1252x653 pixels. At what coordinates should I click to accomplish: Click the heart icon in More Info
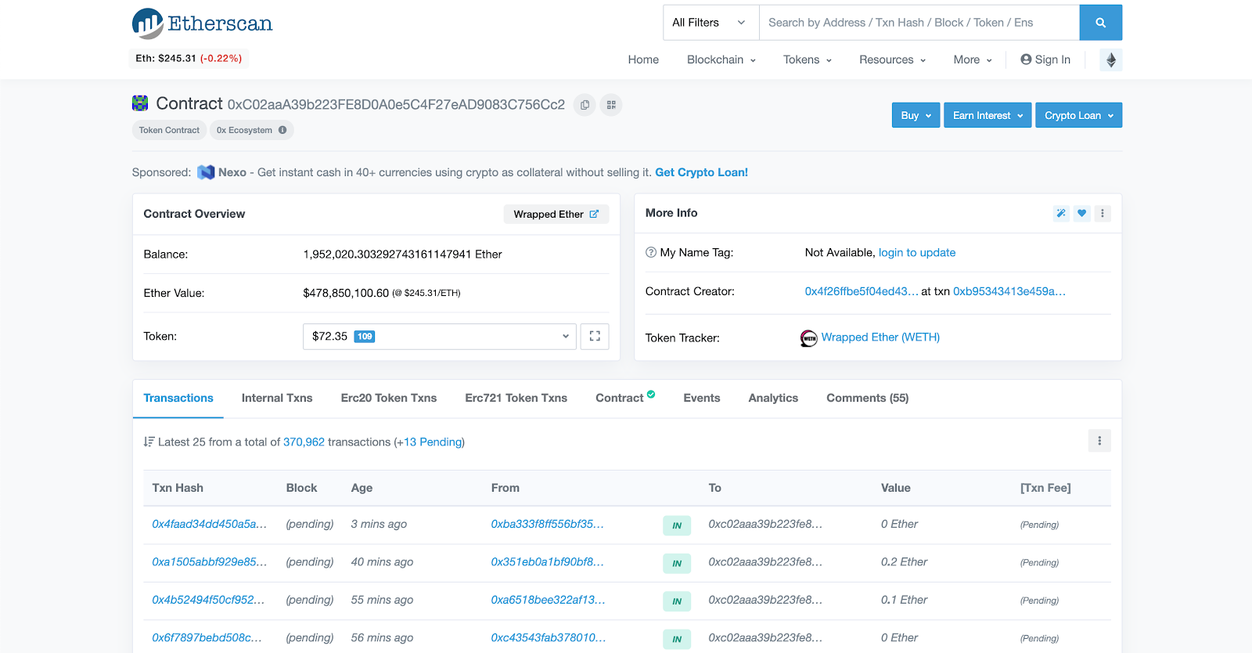pos(1081,213)
